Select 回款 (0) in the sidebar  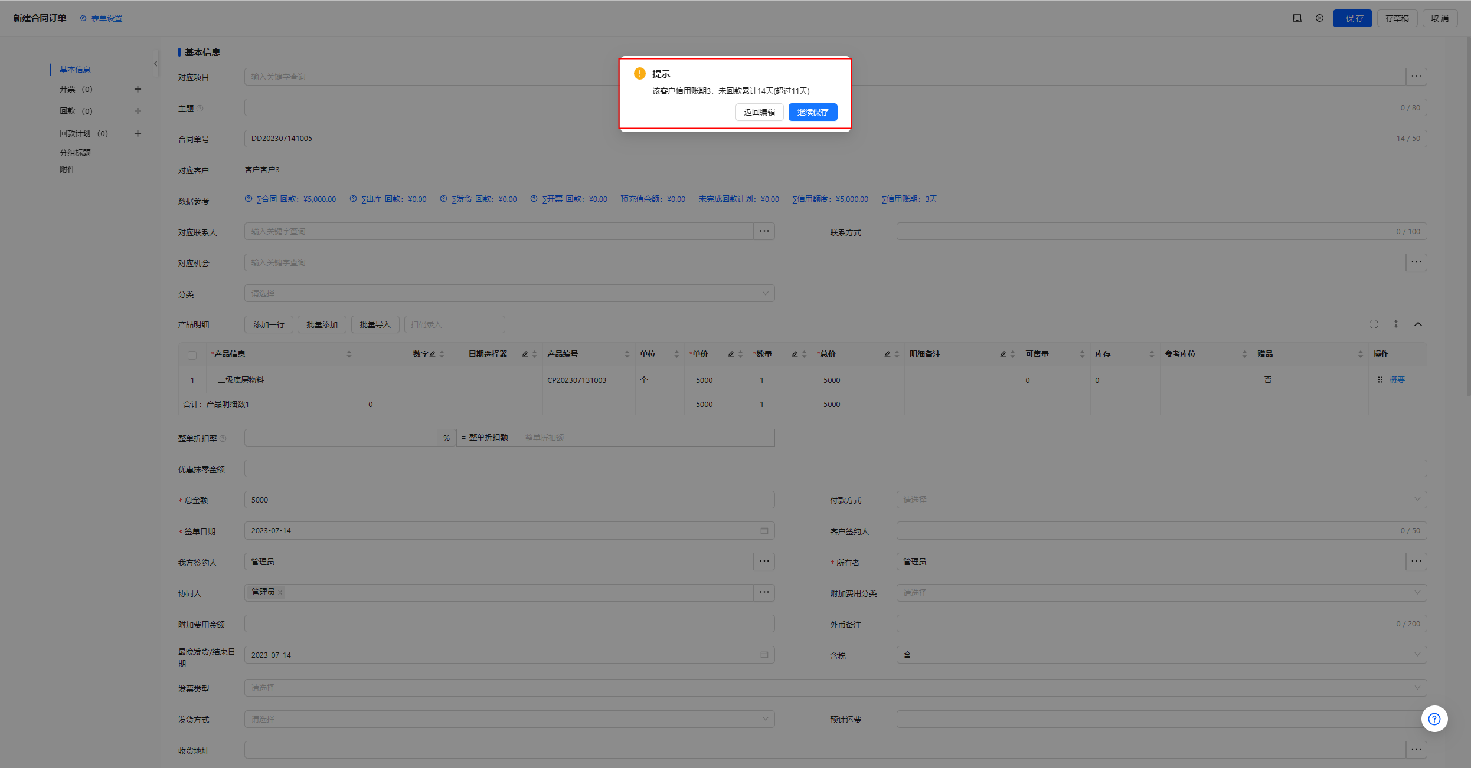coord(76,111)
